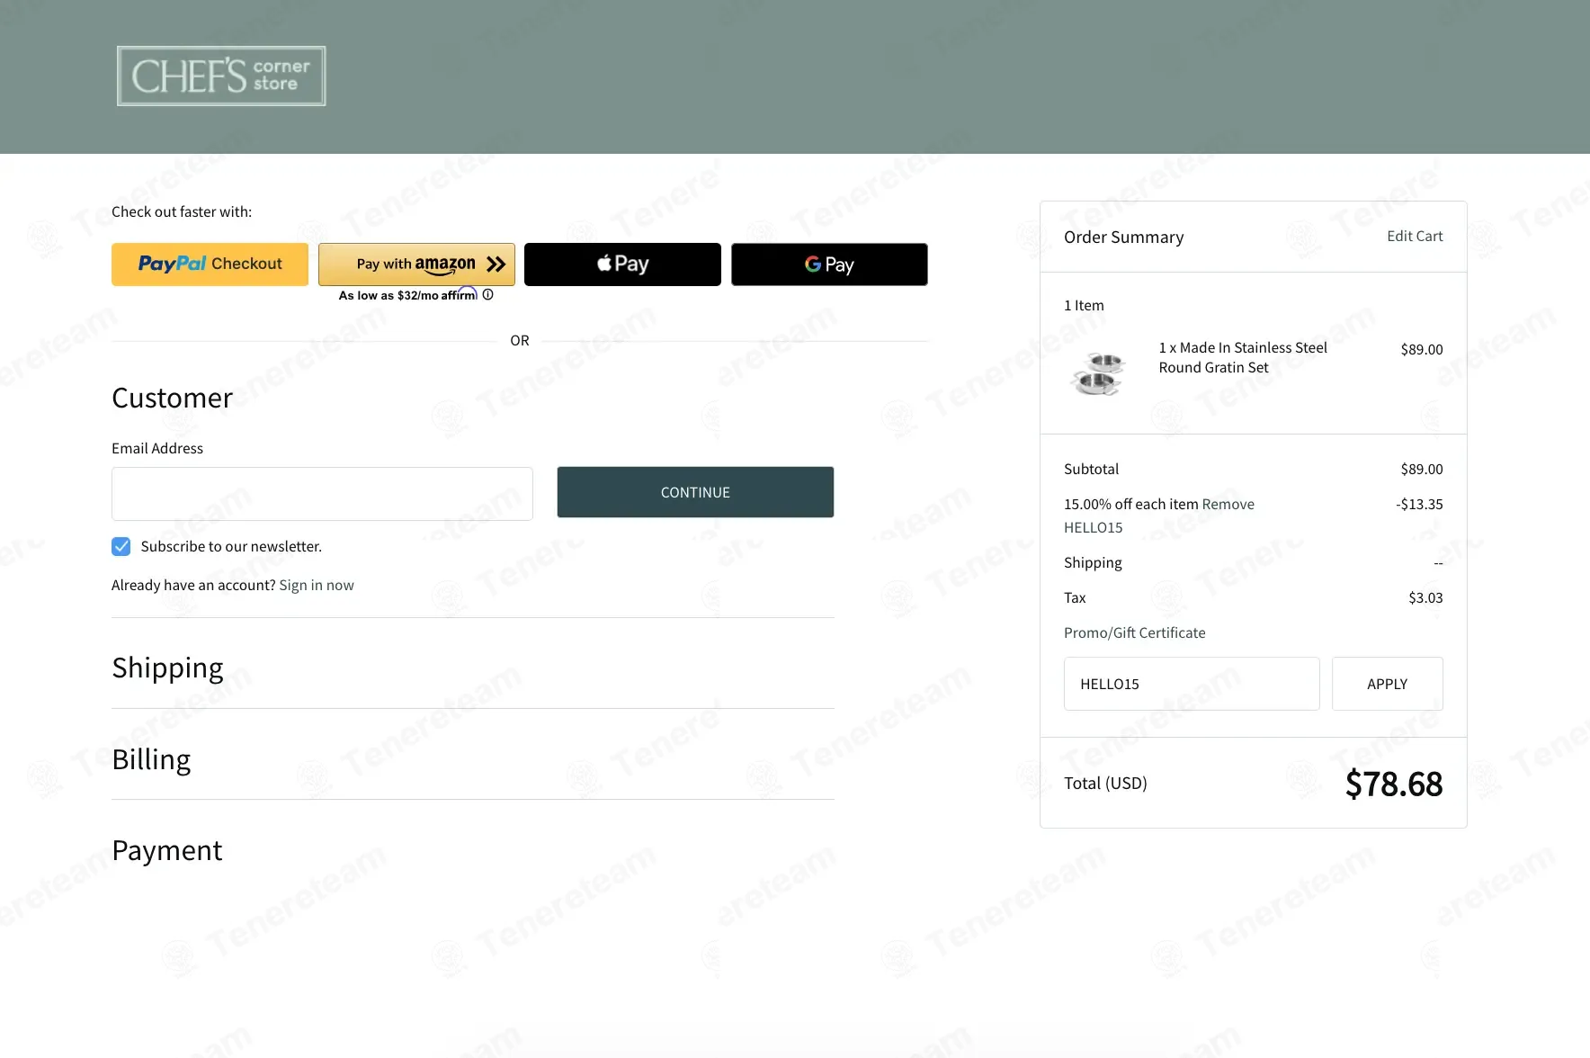Viewport: 1590px width, 1058px height.
Task: Pay using PayPal Checkout
Action: (210, 264)
